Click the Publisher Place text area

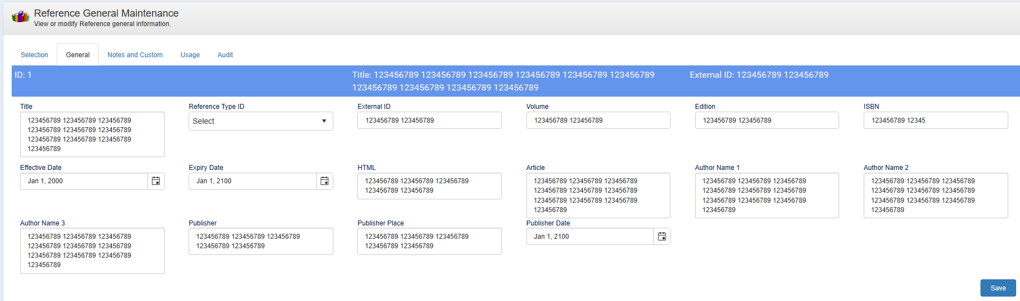pyautogui.click(x=429, y=242)
